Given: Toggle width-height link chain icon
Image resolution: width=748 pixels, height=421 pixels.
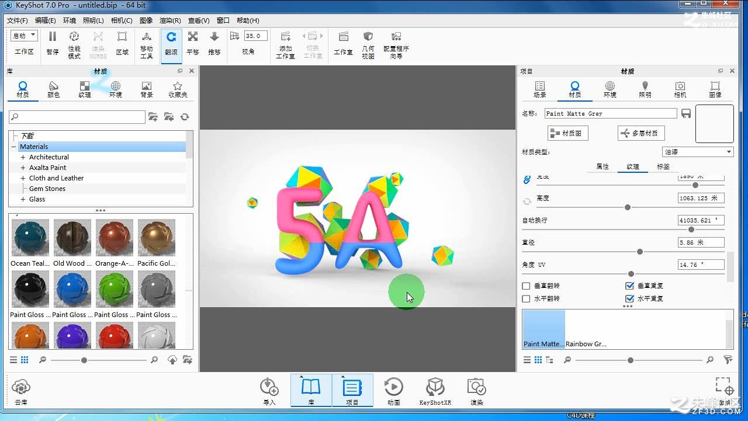Looking at the screenshot, I should [527, 179].
